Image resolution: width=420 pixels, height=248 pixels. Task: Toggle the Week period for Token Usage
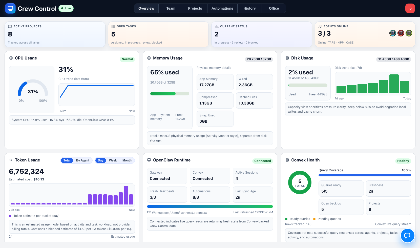[x=113, y=160]
